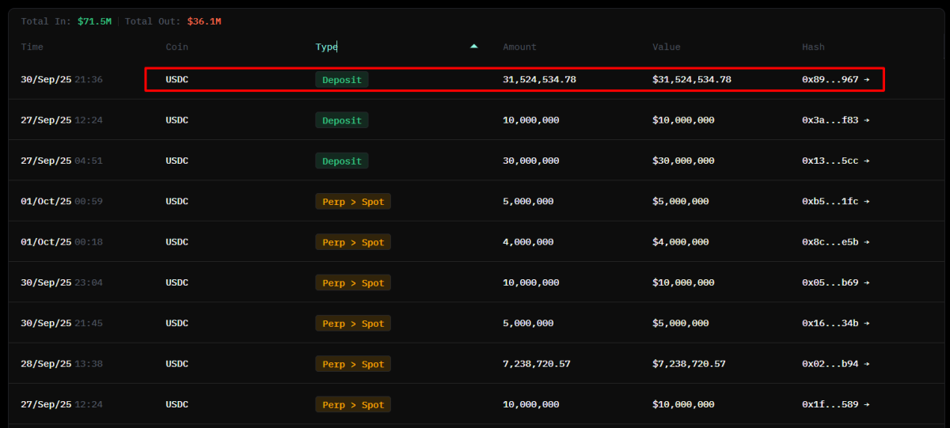This screenshot has width=950, height=428.
Task: Sort table by Amount column header
Action: point(519,47)
